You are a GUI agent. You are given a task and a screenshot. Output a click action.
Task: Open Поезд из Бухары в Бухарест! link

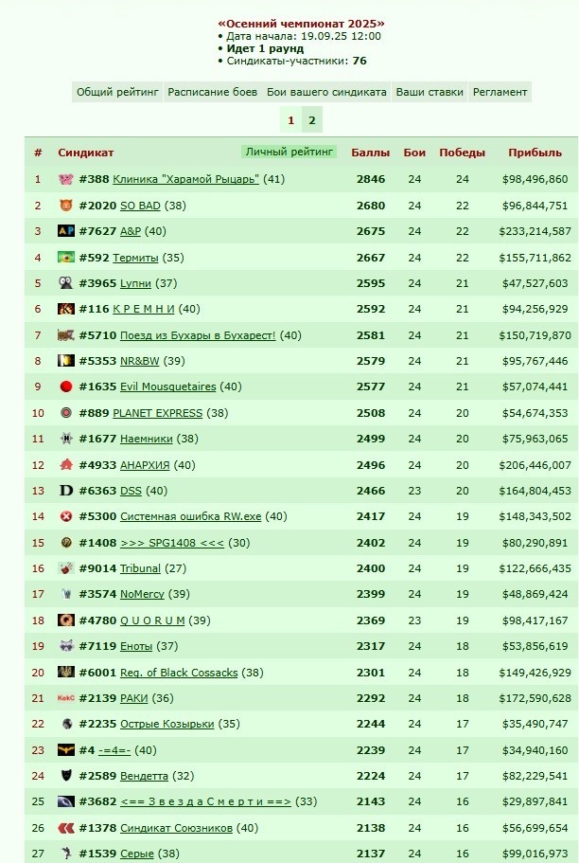[198, 335]
